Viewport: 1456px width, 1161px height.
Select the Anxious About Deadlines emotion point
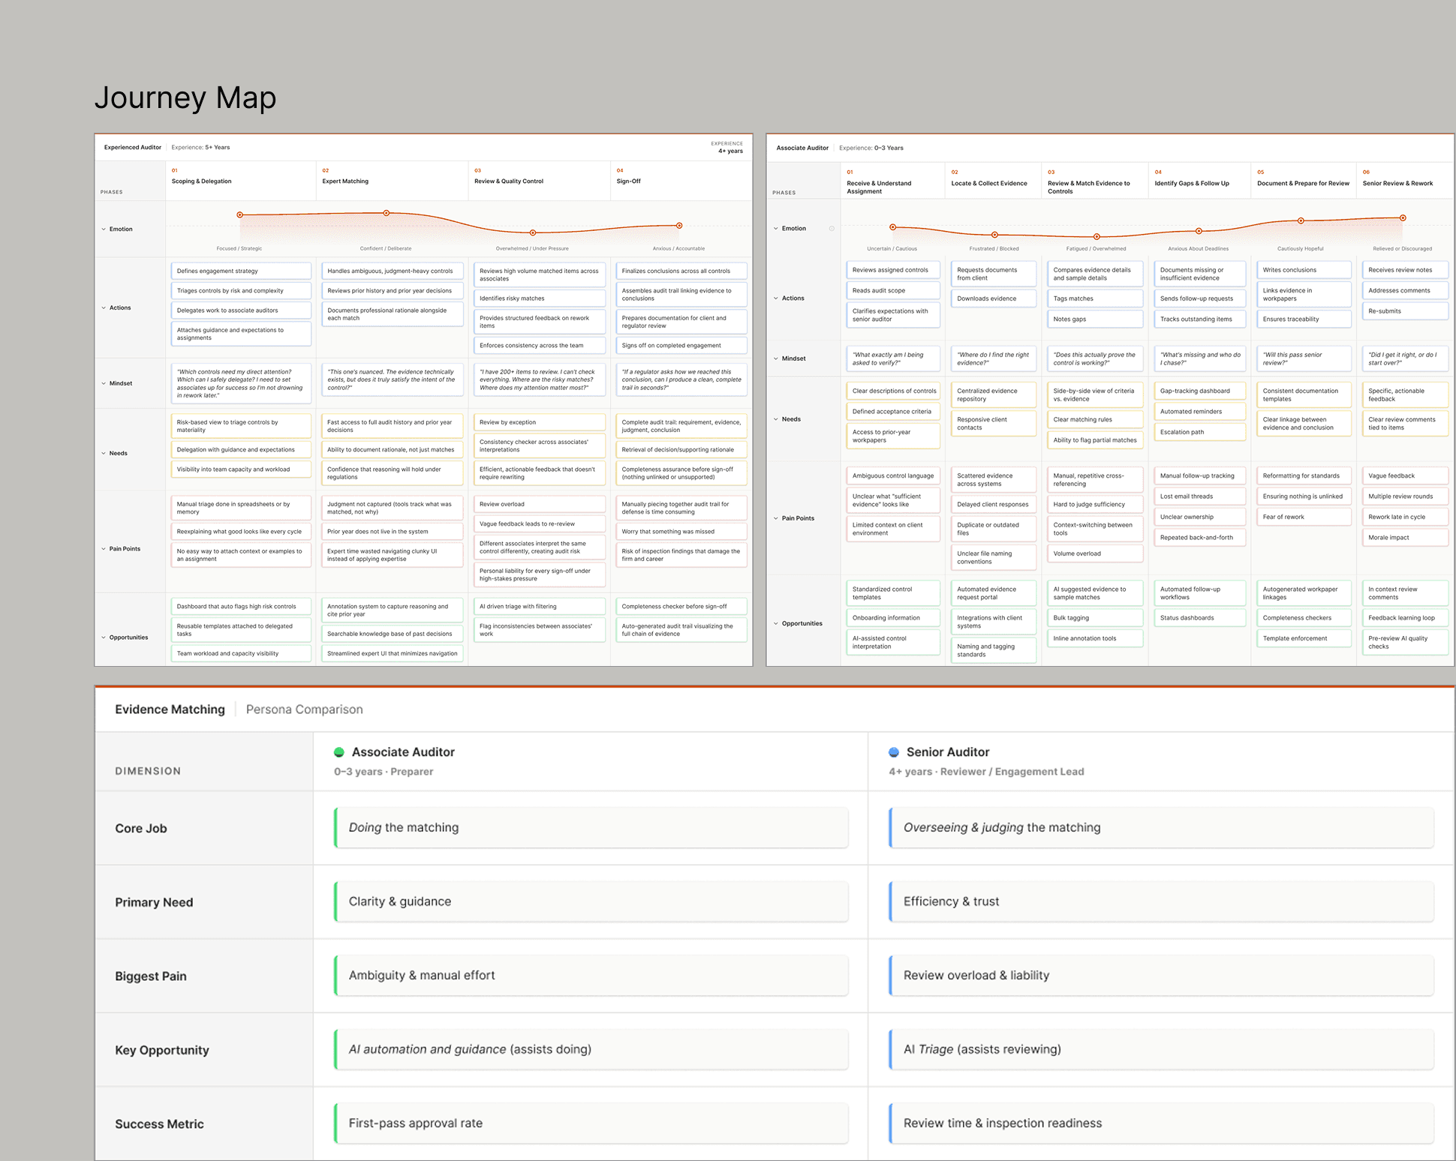click(x=1199, y=231)
